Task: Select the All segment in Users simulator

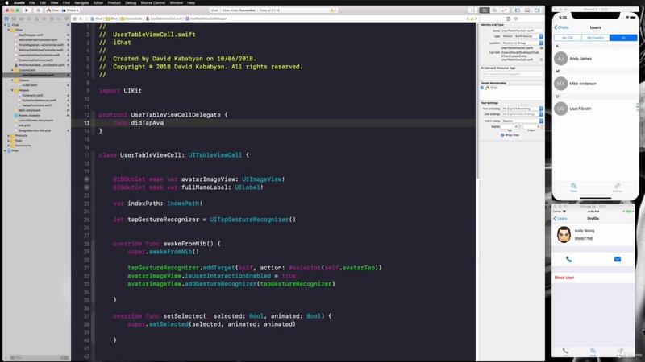Action: click(623, 38)
